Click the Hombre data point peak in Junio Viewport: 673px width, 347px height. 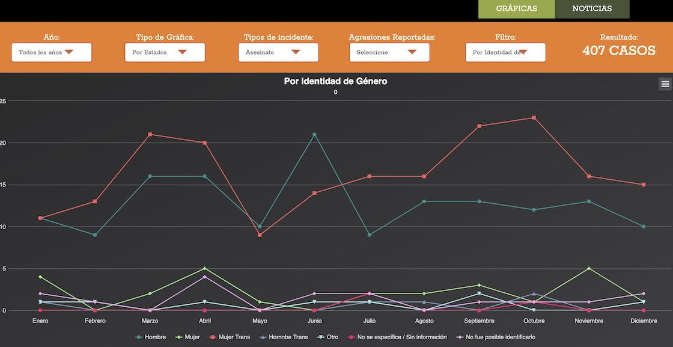coord(314,135)
